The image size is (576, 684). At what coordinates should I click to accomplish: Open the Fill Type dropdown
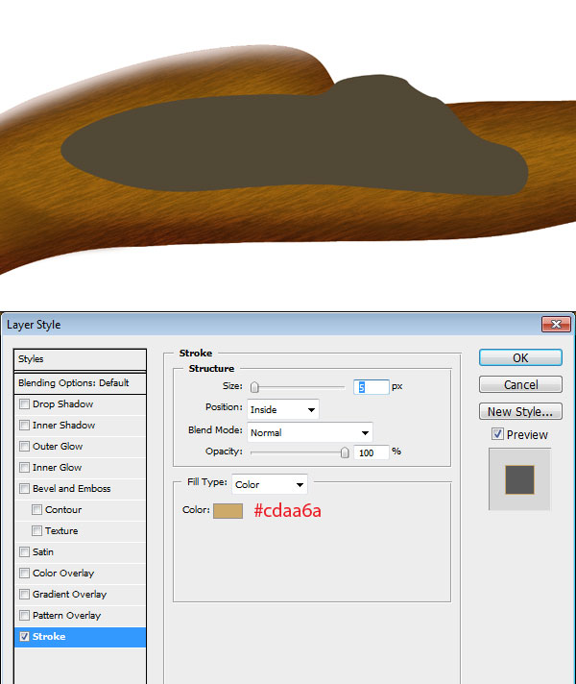point(269,484)
